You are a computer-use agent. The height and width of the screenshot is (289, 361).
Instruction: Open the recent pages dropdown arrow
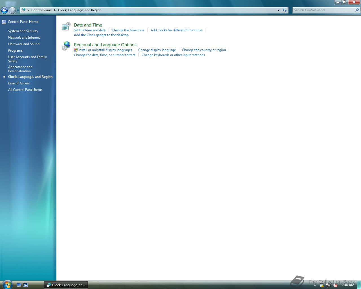pyautogui.click(x=18, y=10)
